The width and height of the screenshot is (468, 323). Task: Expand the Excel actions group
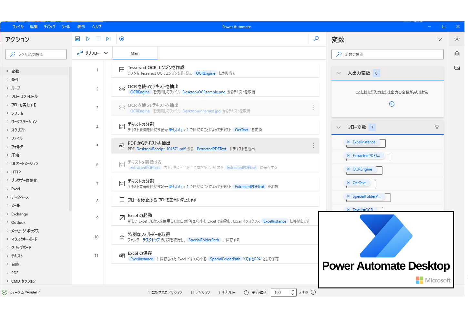click(x=7, y=189)
